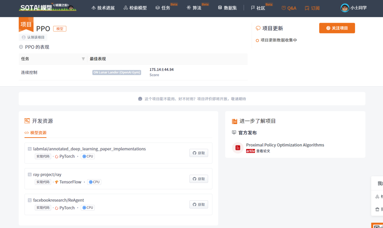This screenshot has height=228, width=383.
Task: Click the CPU tag in ray-project/ray row
Action: 94,182
